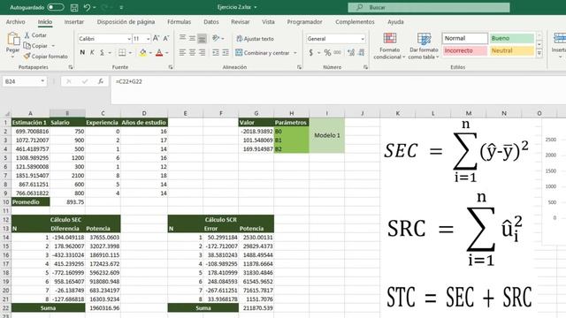Switch to the Insertar tab
This screenshot has height=318, width=566.
(74, 22)
